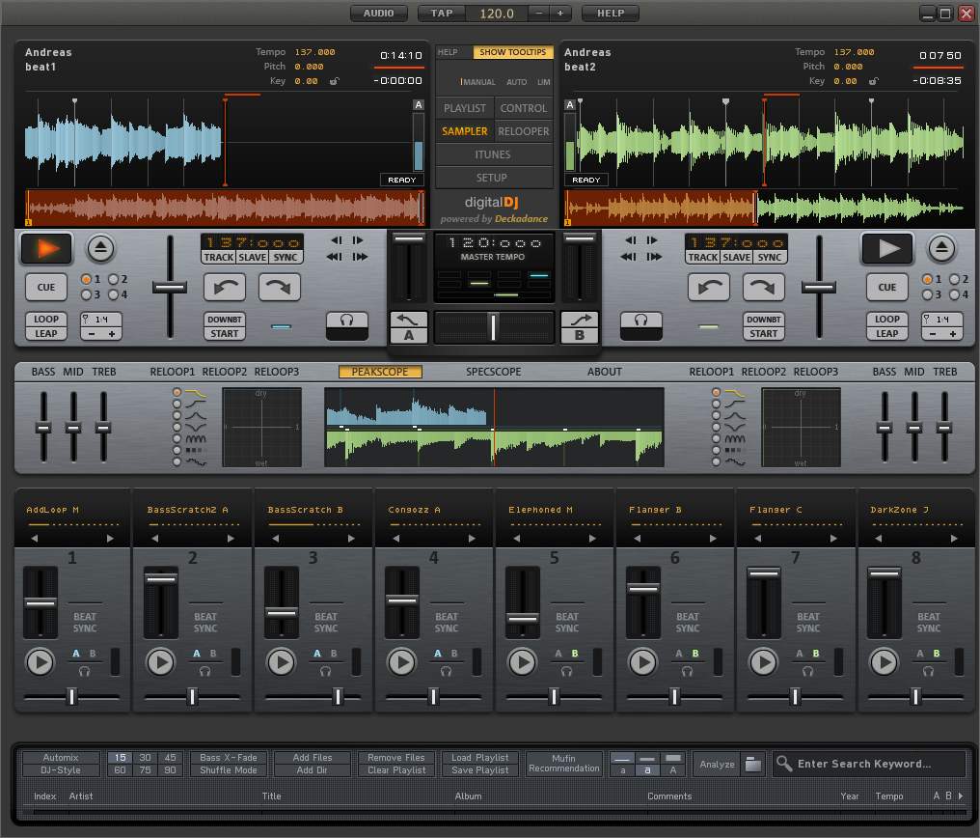
Task: Open the AUDIO settings button
Action: pos(379,14)
